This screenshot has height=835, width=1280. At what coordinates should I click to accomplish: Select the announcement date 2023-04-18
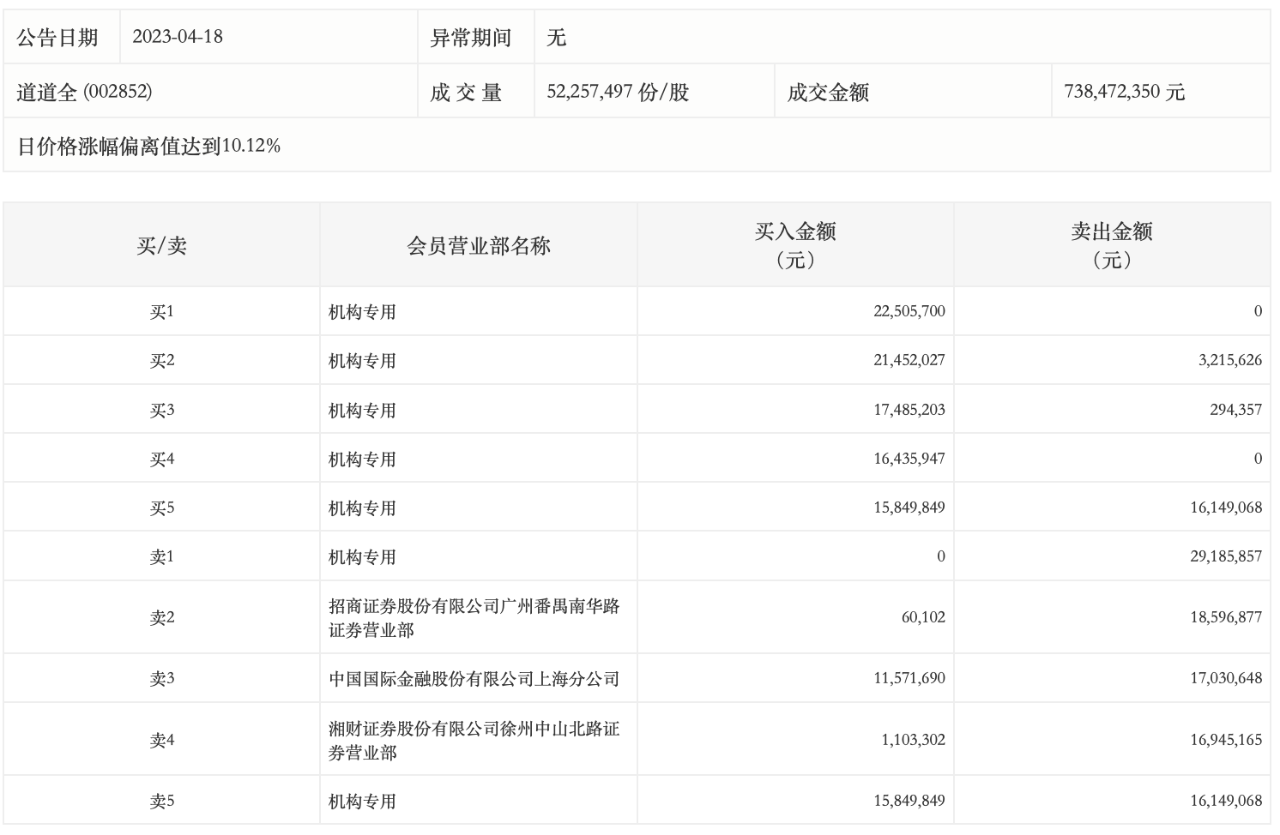coord(178,36)
